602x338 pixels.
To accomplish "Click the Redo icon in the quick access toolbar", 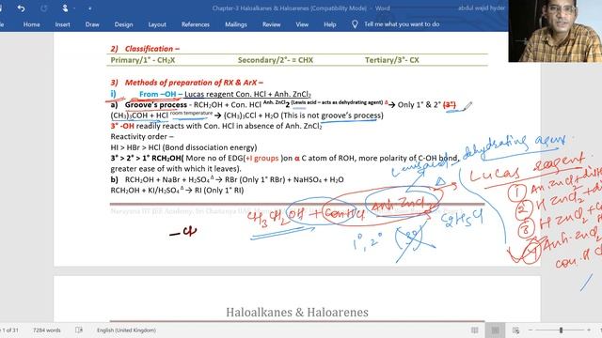I will tap(44, 8).
